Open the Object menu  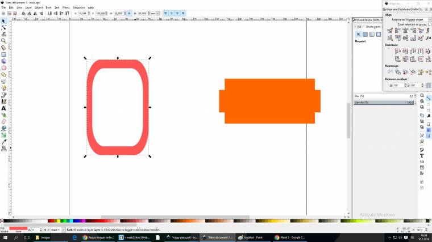click(39, 7)
